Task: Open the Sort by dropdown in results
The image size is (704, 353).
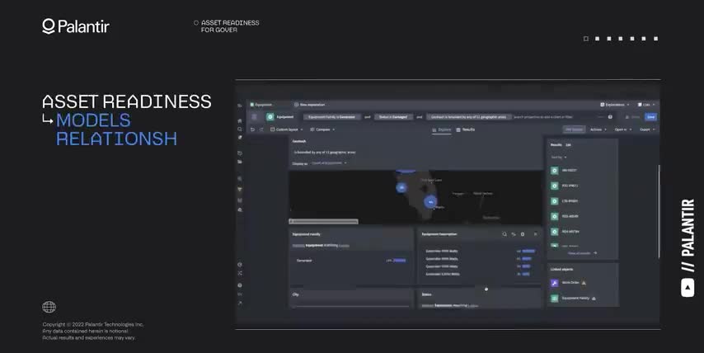Action: [x=557, y=157]
